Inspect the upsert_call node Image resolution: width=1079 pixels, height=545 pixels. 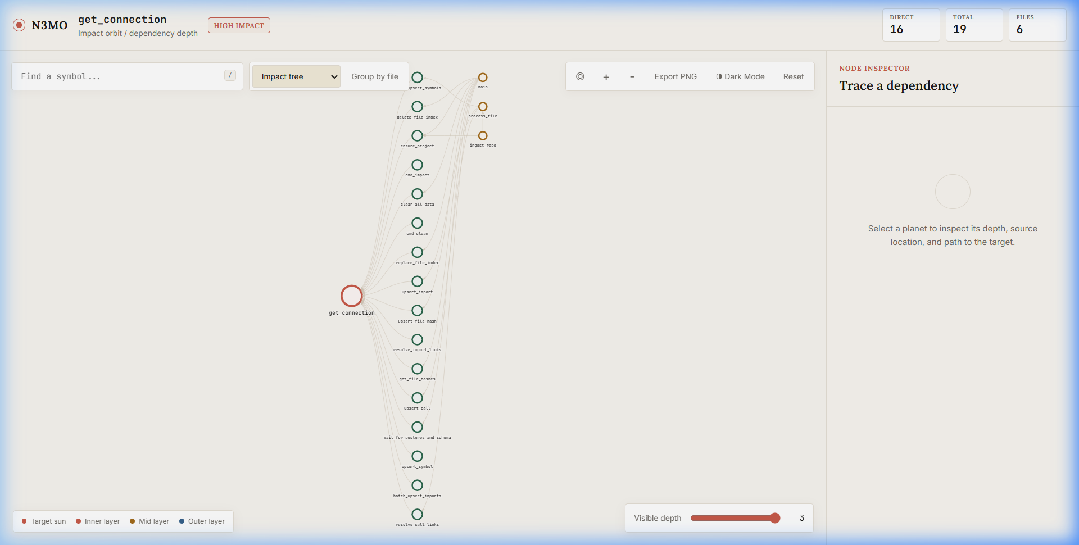(x=417, y=398)
